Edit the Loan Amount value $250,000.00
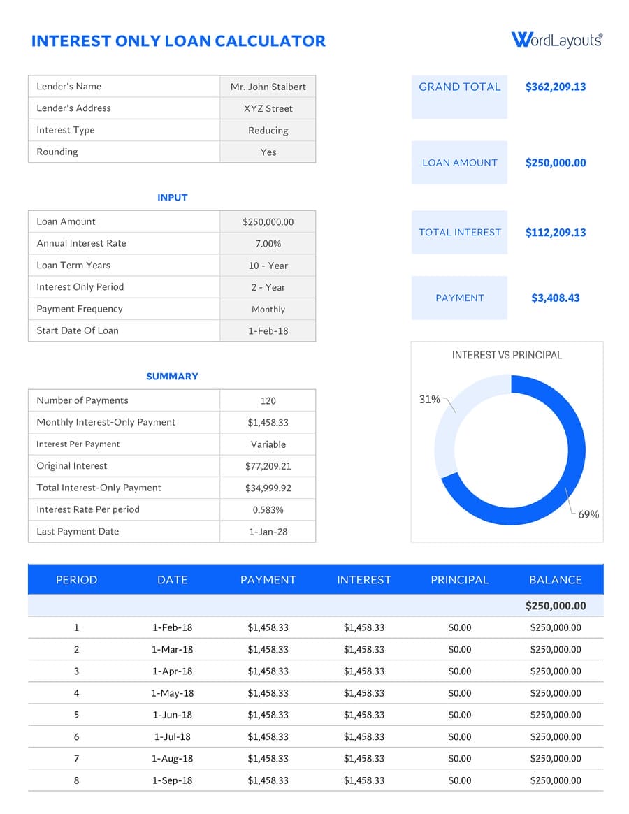 tap(268, 221)
